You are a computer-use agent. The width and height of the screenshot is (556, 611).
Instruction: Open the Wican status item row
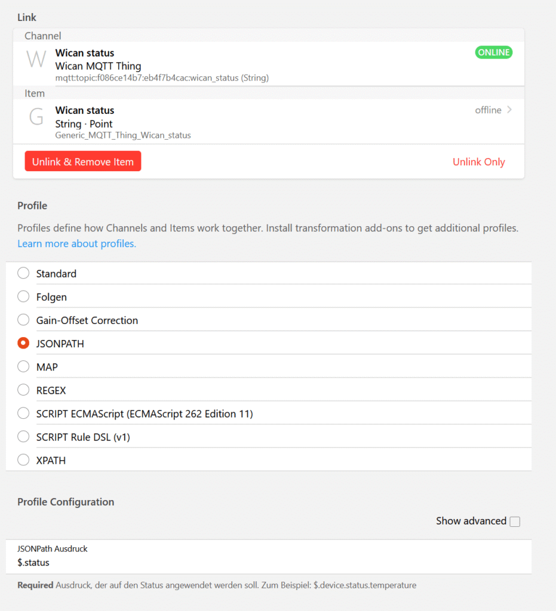pyautogui.click(x=269, y=122)
